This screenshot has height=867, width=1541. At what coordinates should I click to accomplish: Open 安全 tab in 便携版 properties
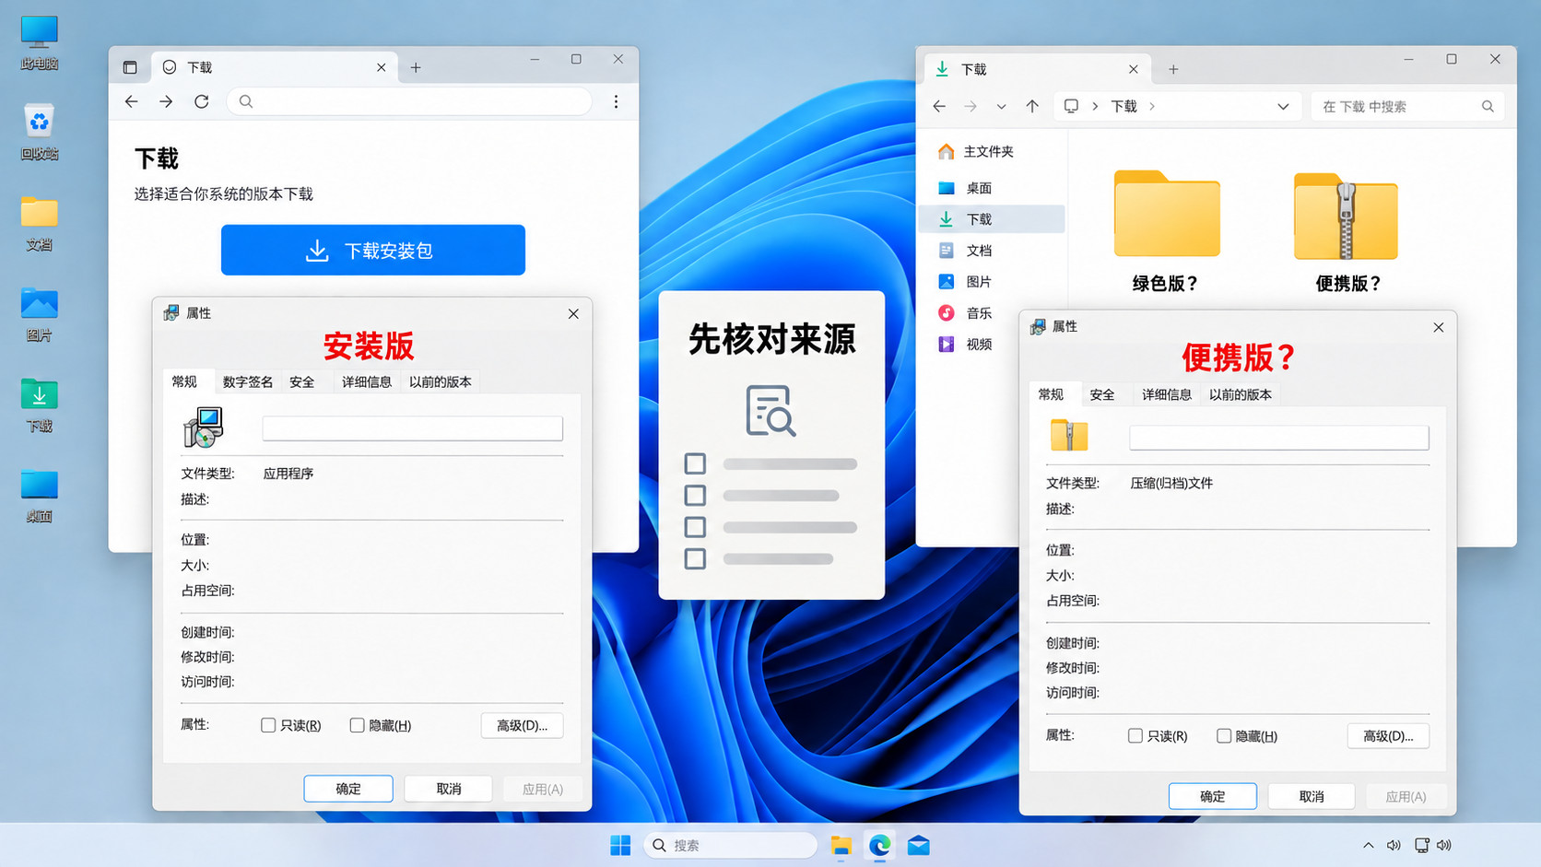tap(1102, 394)
